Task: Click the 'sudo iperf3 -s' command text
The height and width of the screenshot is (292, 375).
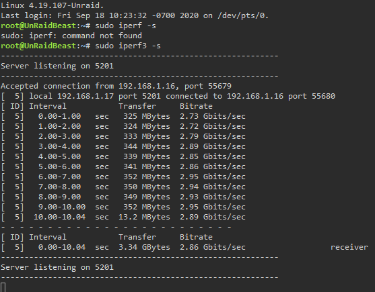Action: (x=128, y=46)
